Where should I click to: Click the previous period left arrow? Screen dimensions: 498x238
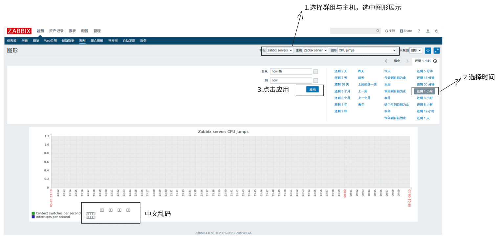[x=386, y=61]
